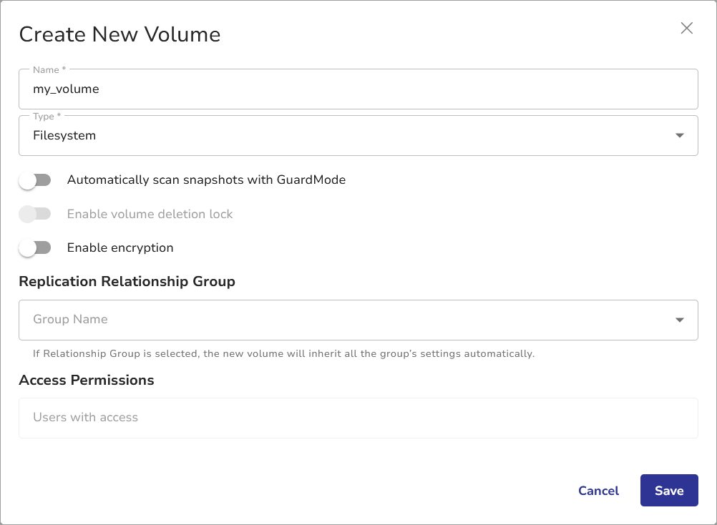Cancel the volume creation
This screenshot has width=717, height=525.
(598, 491)
